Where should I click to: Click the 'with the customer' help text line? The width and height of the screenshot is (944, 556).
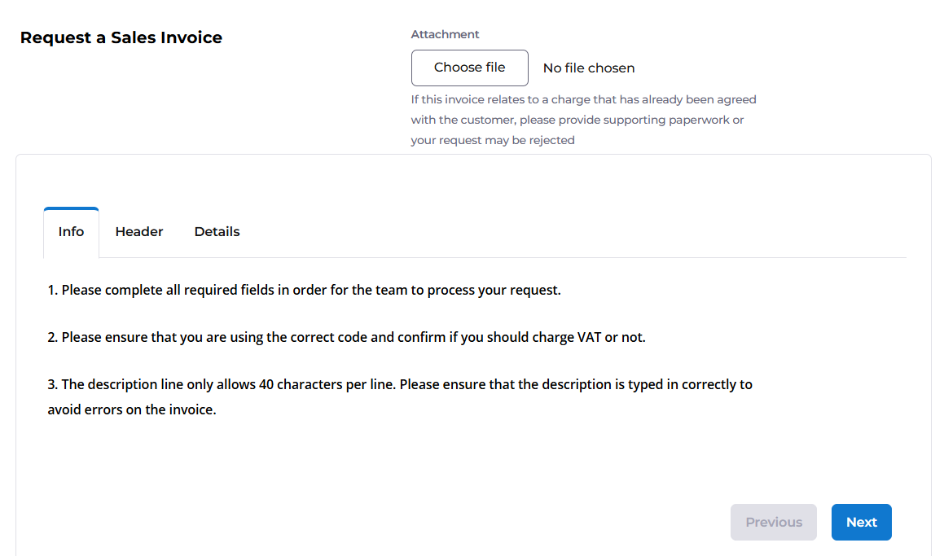[577, 120]
